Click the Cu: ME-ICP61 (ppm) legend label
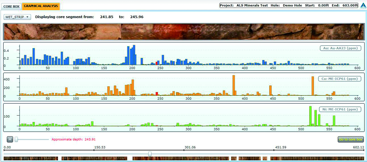The height and width of the screenshot is (162, 367). tap(340, 79)
